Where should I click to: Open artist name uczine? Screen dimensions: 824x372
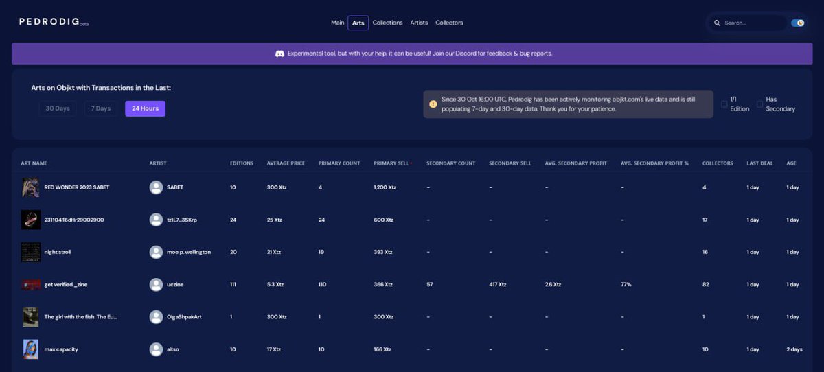click(176, 284)
